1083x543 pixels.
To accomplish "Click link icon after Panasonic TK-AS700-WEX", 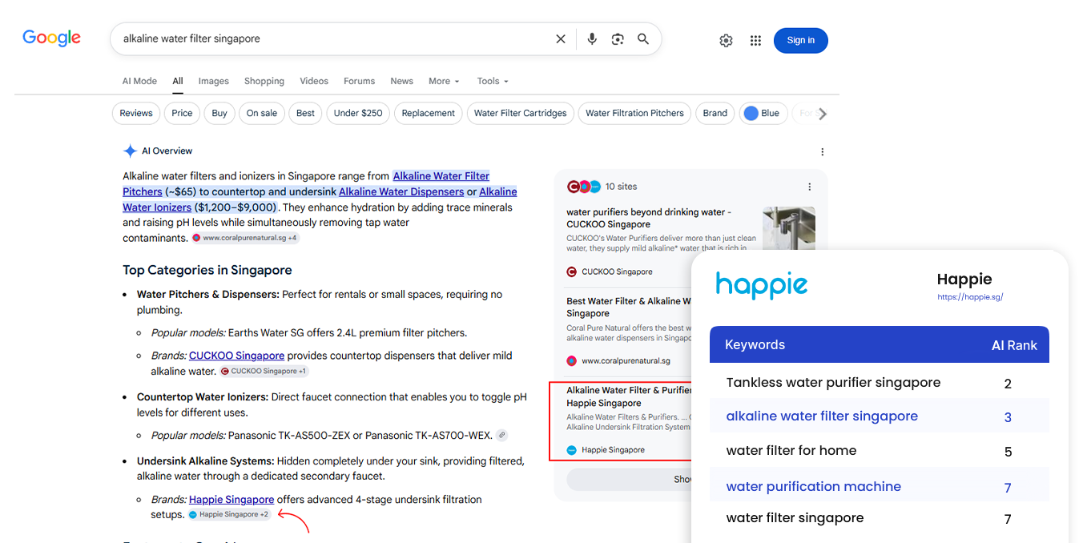I will pyautogui.click(x=501, y=436).
